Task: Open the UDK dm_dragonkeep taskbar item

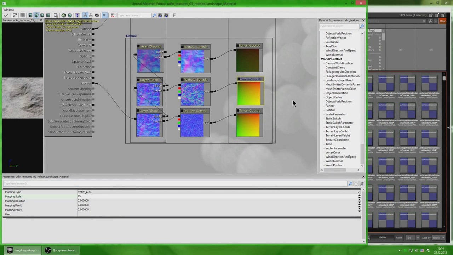Action: pos(23,250)
